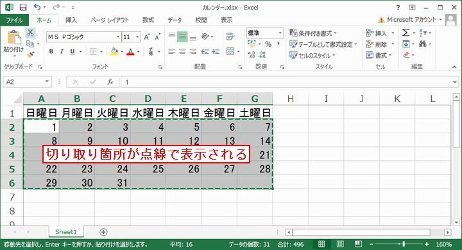Screen dimensions: 462x250
Task: Click the Find binoculars icon
Action: pyautogui.click(x=423, y=44)
